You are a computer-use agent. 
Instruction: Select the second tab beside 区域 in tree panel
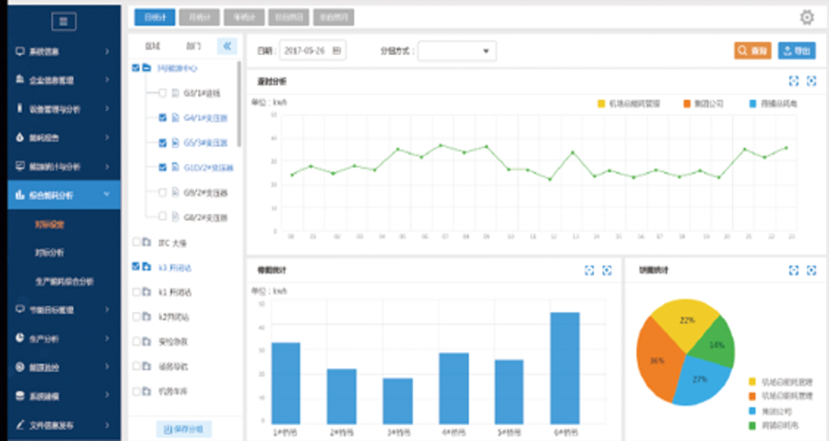pyautogui.click(x=193, y=46)
